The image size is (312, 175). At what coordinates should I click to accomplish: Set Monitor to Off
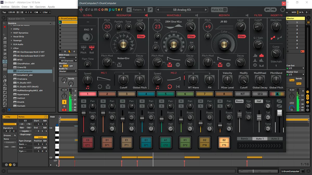point(71,66)
